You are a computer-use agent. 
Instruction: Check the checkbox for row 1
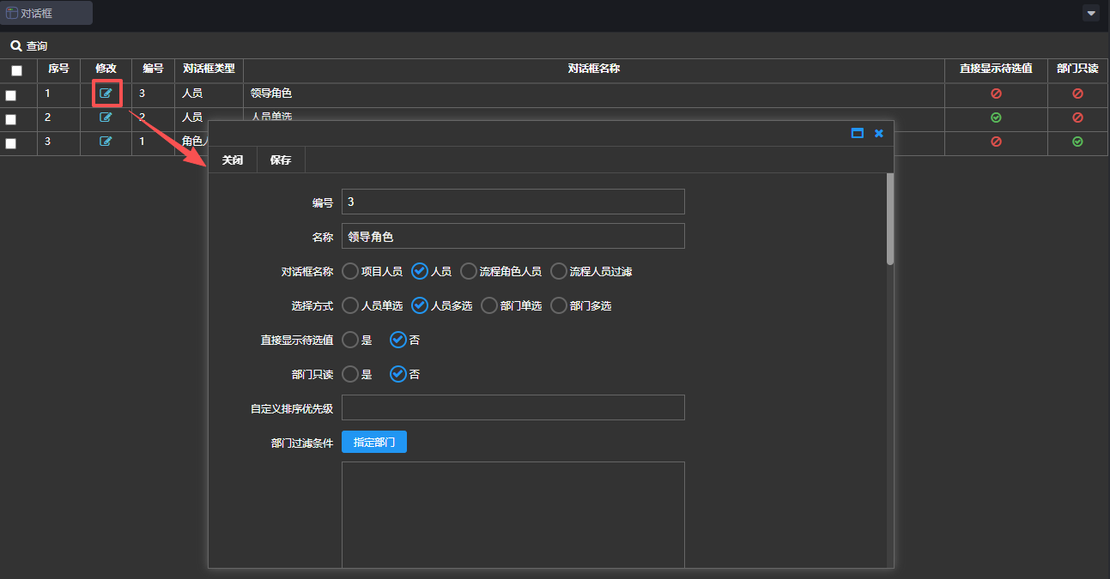11,95
